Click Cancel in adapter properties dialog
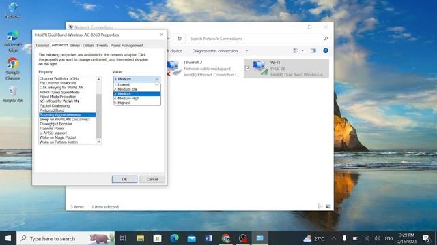Image resolution: width=437 pixels, height=245 pixels. tap(152, 179)
